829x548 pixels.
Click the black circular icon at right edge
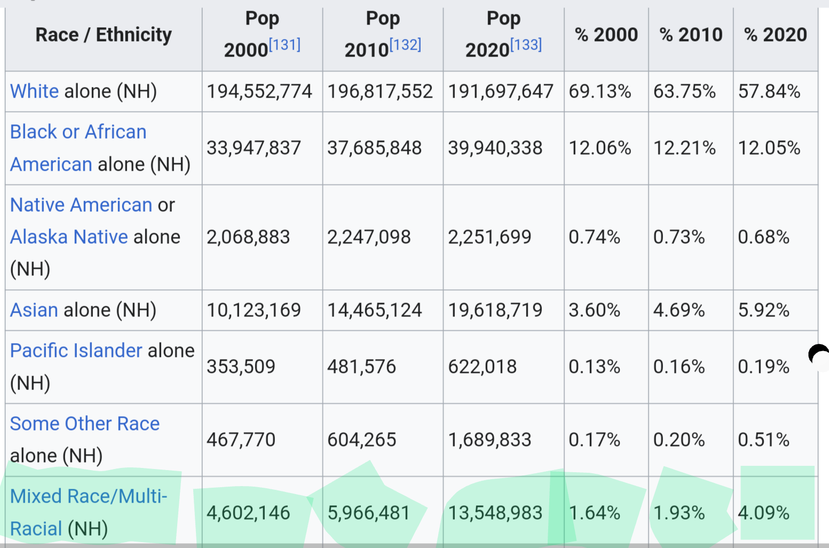(819, 356)
